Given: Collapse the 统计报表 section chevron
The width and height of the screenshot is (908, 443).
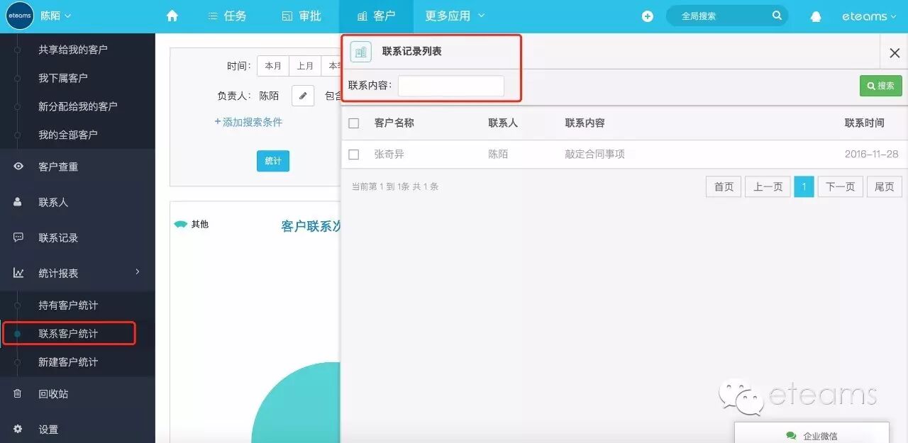Looking at the screenshot, I should (x=138, y=272).
